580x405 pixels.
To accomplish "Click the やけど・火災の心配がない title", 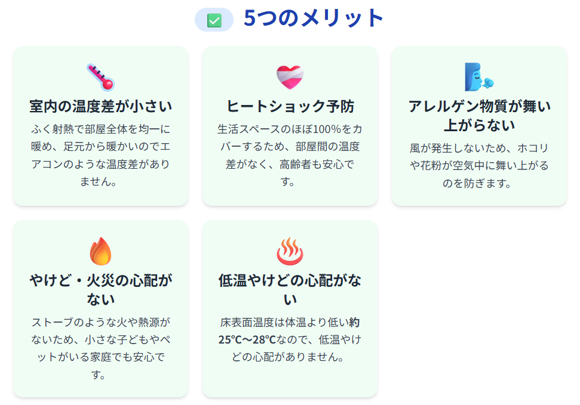I will [100, 289].
